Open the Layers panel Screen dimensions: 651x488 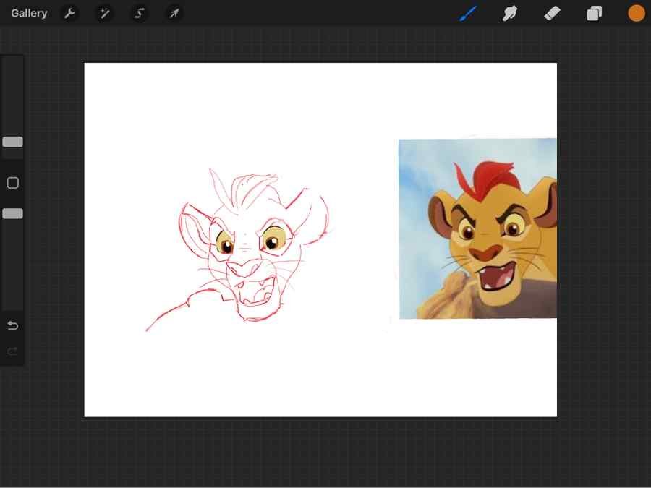[594, 13]
